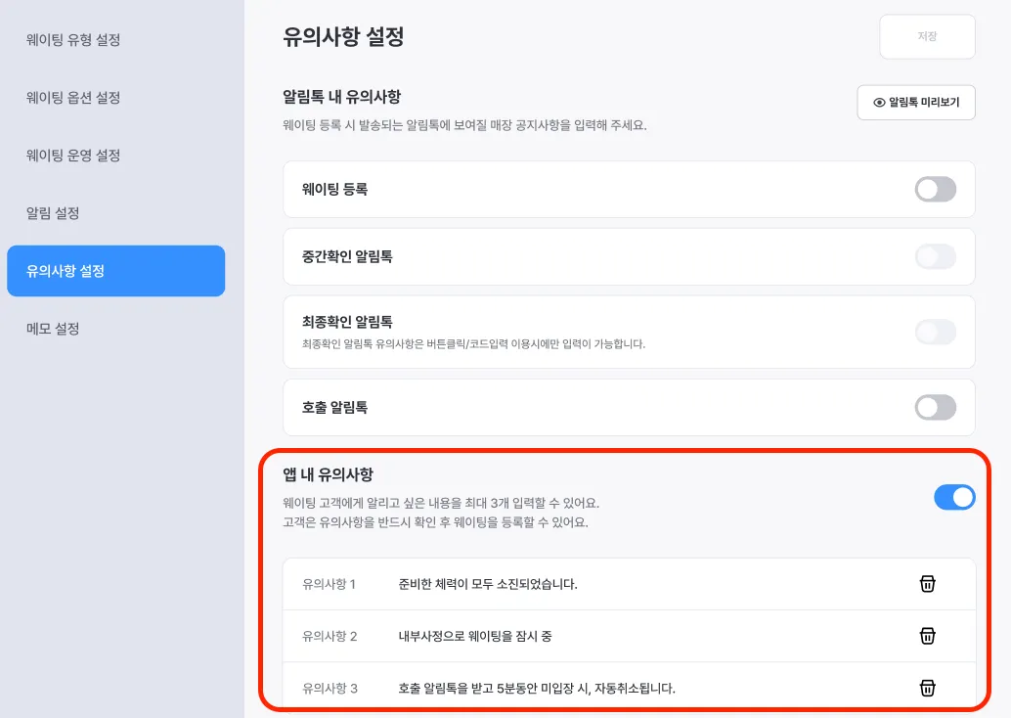Click trash icon for 유의사항 2
The image size is (1011, 718).
(928, 636)
